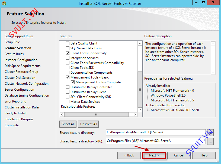The image size is (221, 164).
Task: Click To be installed from media label
Action: (x=165, y=105)
